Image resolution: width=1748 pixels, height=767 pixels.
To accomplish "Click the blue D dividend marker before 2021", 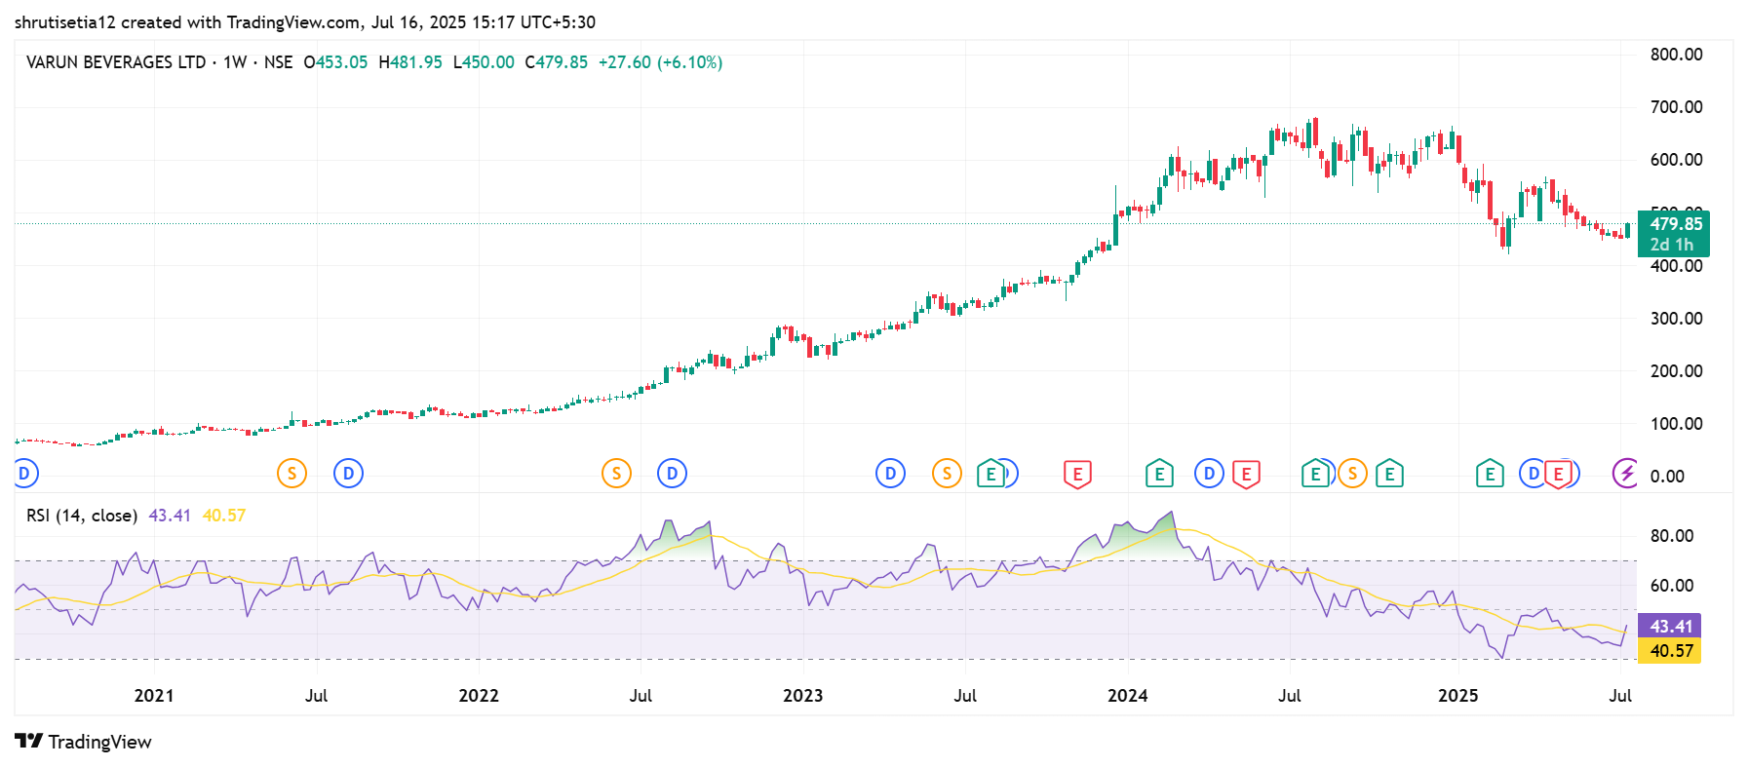I will coord(25,474).
